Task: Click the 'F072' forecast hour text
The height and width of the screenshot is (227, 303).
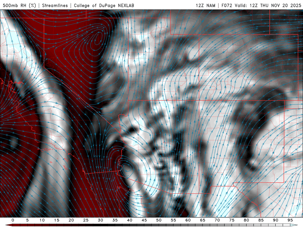Action: tap(226, 5)
